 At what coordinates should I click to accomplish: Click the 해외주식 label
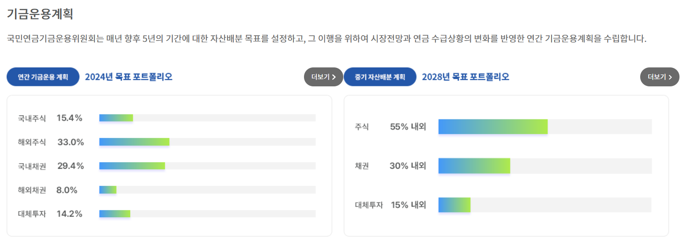point(32,142)
